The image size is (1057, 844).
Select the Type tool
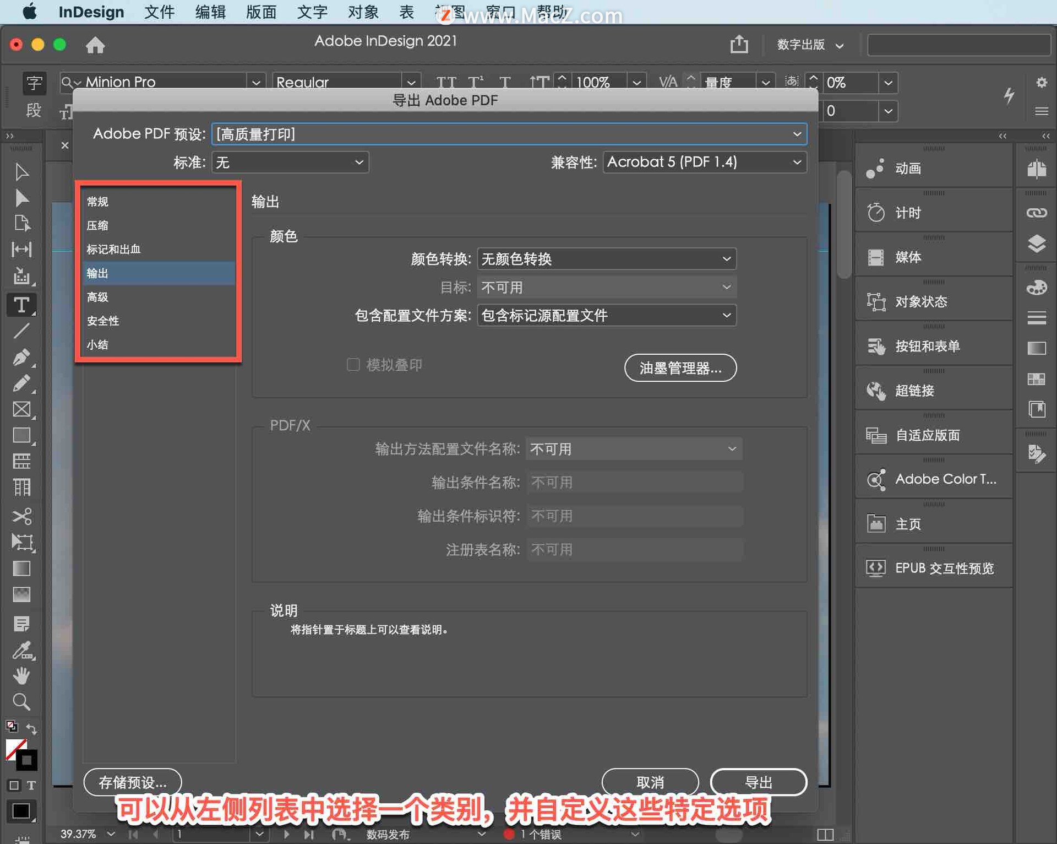21,305
